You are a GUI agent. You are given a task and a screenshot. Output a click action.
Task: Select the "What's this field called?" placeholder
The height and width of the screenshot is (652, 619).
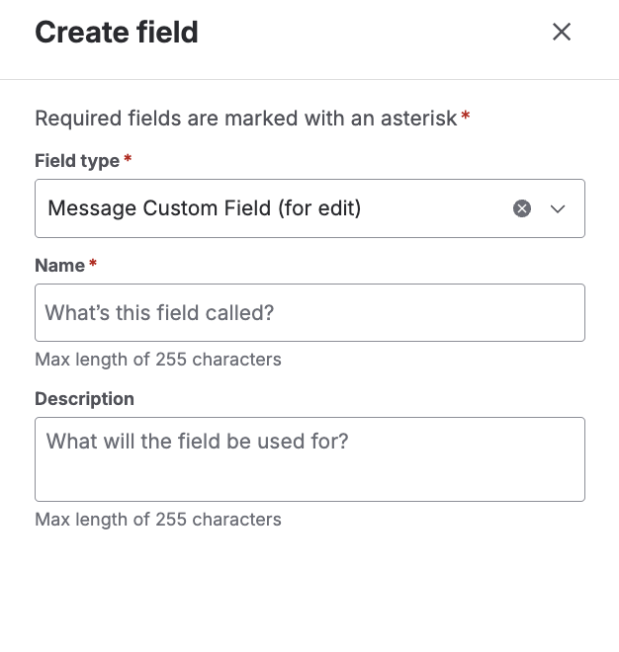pyautogui.click(x=159, y=313)
